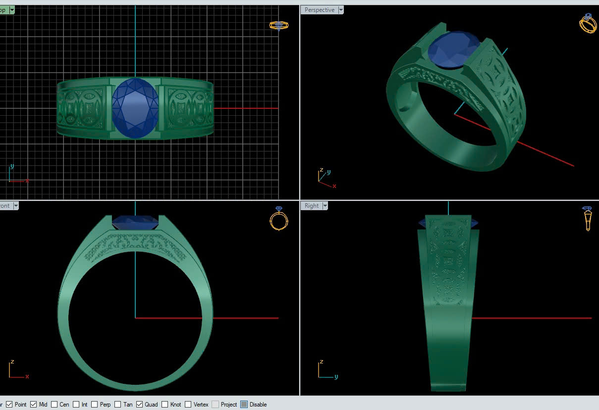Expand the Front viewport menu arrow

(15, 206)
